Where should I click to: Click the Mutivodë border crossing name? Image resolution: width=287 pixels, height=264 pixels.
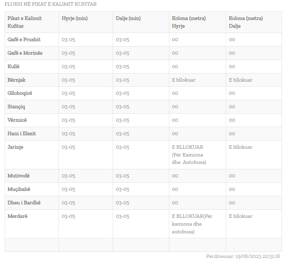[x=19, y=176]
